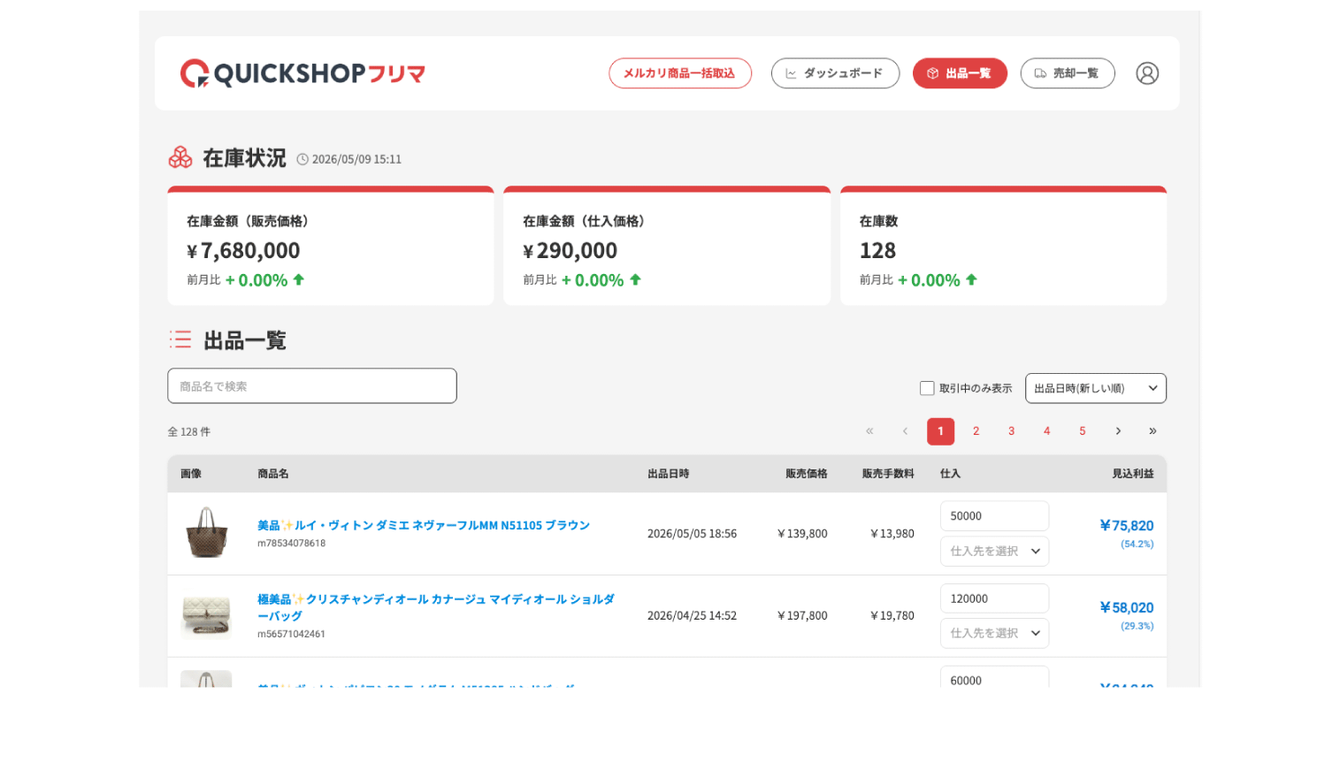Go to page 1 of listings
The width and height of the screenshot is (1340, 777).
(940, 431)
